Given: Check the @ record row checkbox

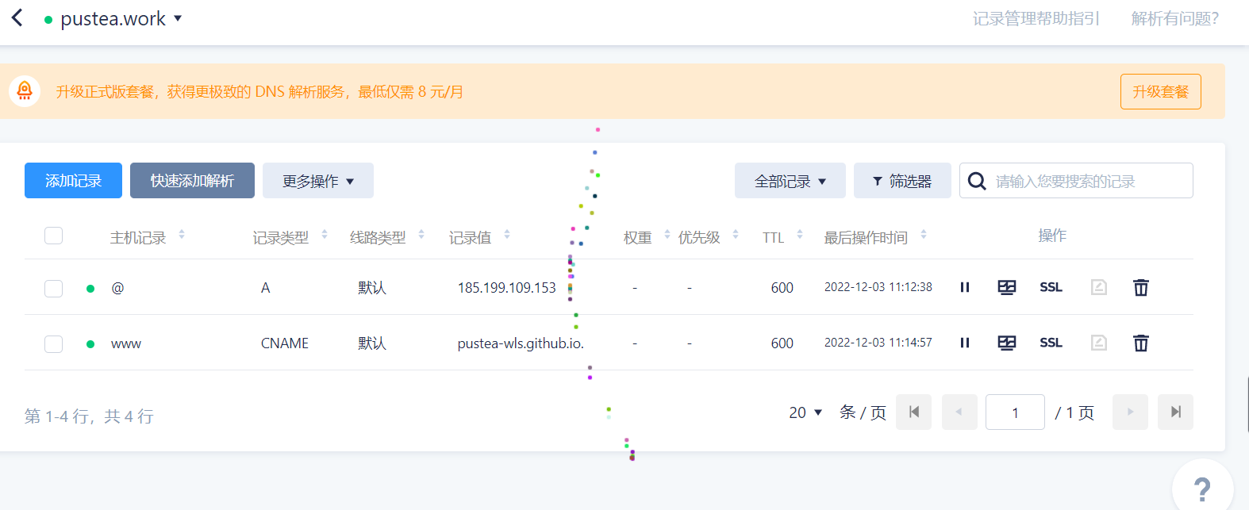Looking at the screenshot, I should (x=54, y=288).
